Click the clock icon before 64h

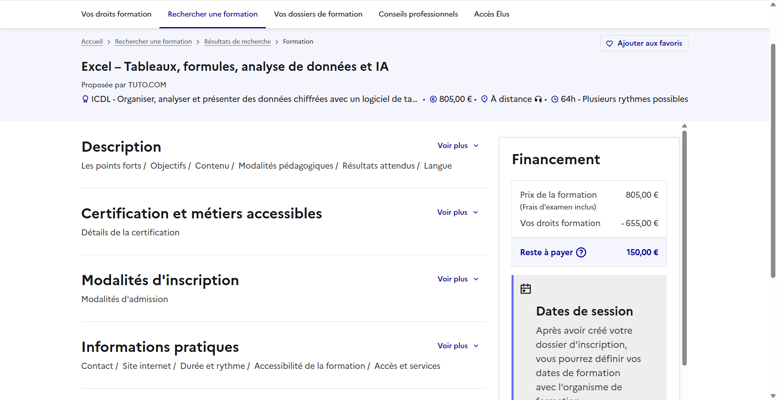coord(555,99)
